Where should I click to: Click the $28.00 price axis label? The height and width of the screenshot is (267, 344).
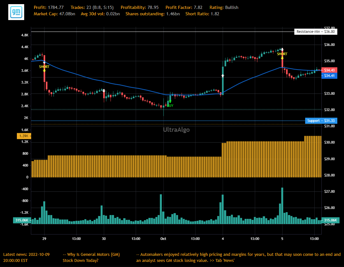click(329, 175)
